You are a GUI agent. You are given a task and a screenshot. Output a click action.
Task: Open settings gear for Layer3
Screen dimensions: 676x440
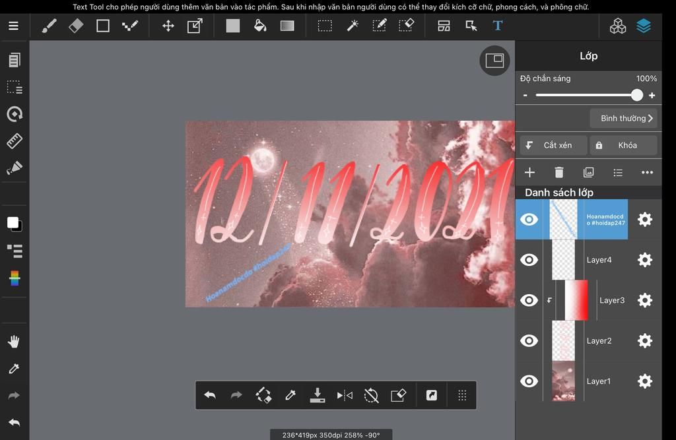coord(644,300)
